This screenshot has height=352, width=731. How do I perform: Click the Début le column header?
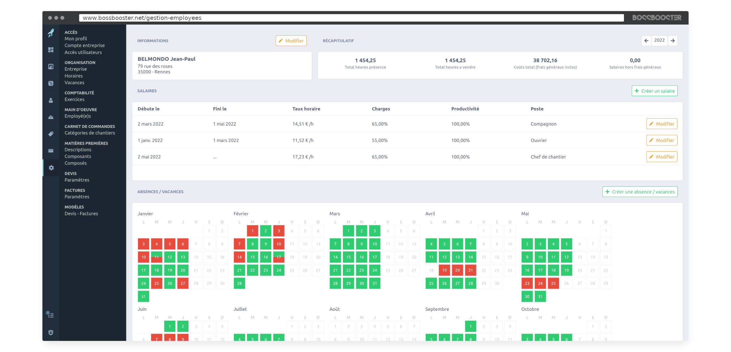pos(149,109)
